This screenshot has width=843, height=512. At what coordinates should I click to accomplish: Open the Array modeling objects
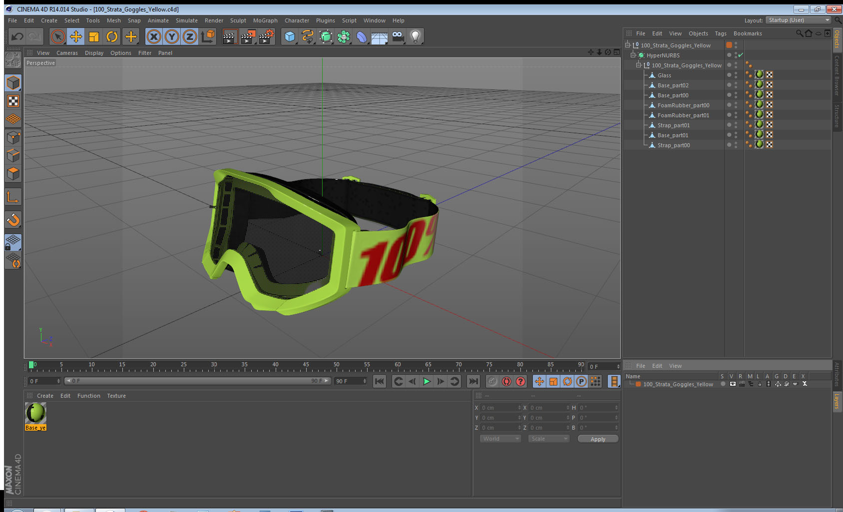pos(344,36)
